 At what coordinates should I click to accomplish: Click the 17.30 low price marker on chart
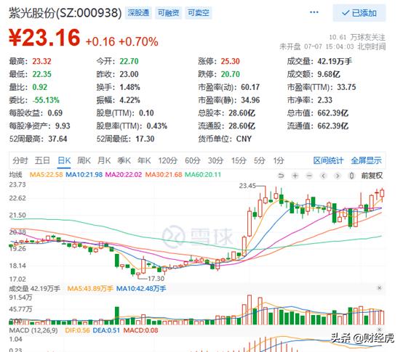coord(156,279)
